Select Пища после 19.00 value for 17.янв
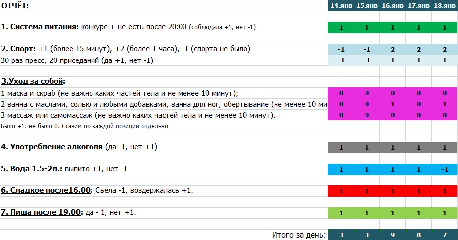Viewport: 458px width, 240px height. click(x=419, y=213)
